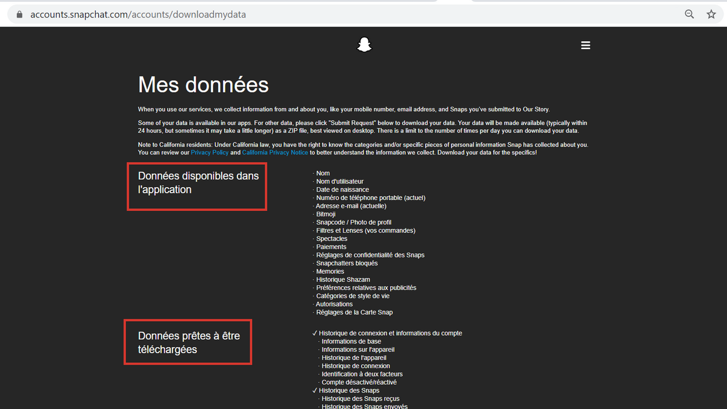
Task: Click 'Identification à deux facteurs'
Action: [x=362, y=374]
